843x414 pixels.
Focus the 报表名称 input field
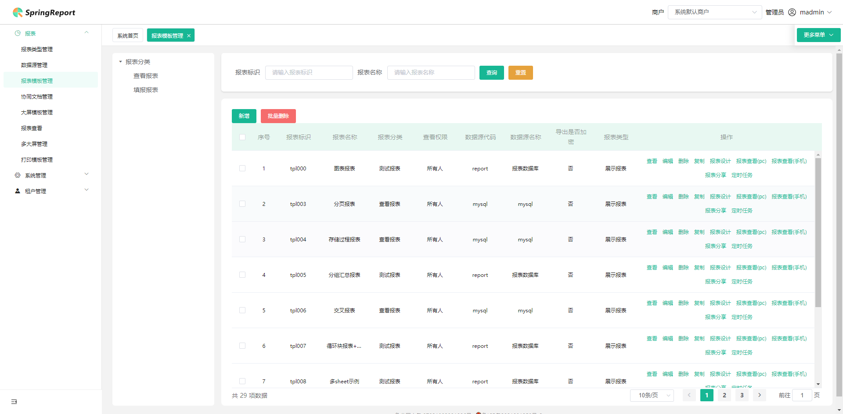[x=431, y=73]
